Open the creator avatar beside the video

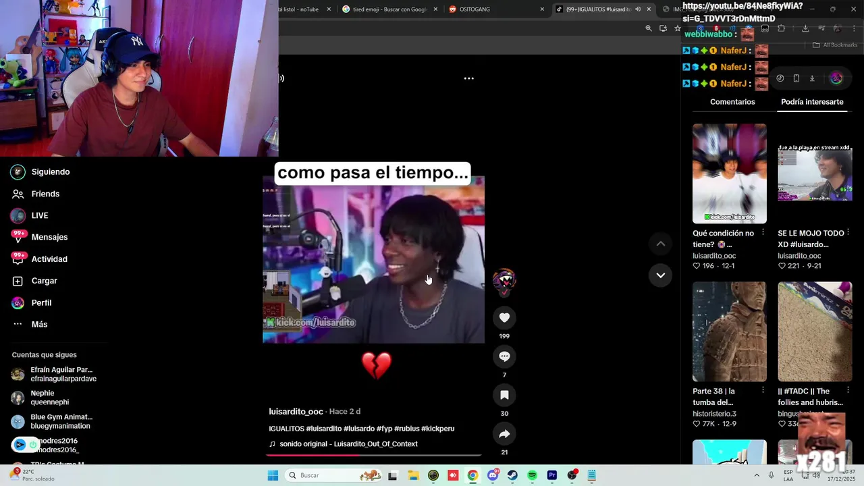click(504, 280)
